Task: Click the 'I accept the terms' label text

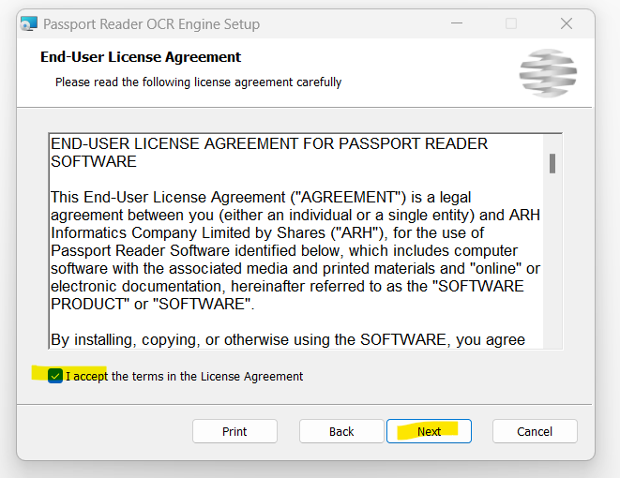Action: coord(184,376)
